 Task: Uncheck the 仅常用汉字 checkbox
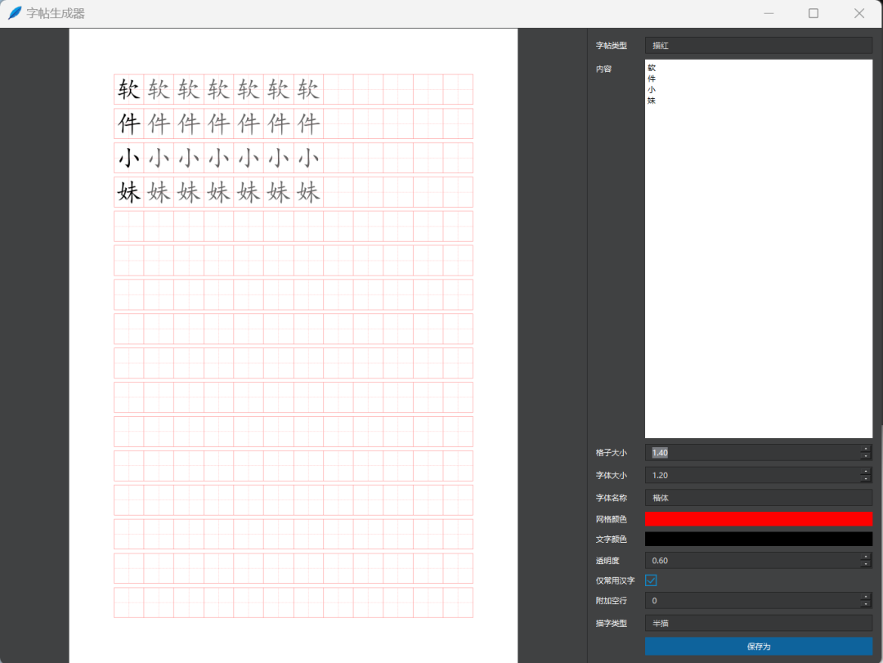pos(651,580)
